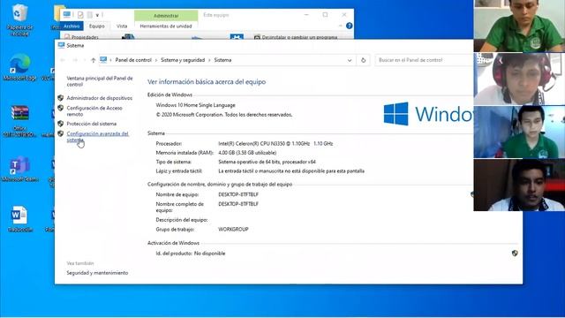This screenshot has height=318, width=565.
Task: Click Desinstalar o cambiar un programa
Action: (296, 37)
